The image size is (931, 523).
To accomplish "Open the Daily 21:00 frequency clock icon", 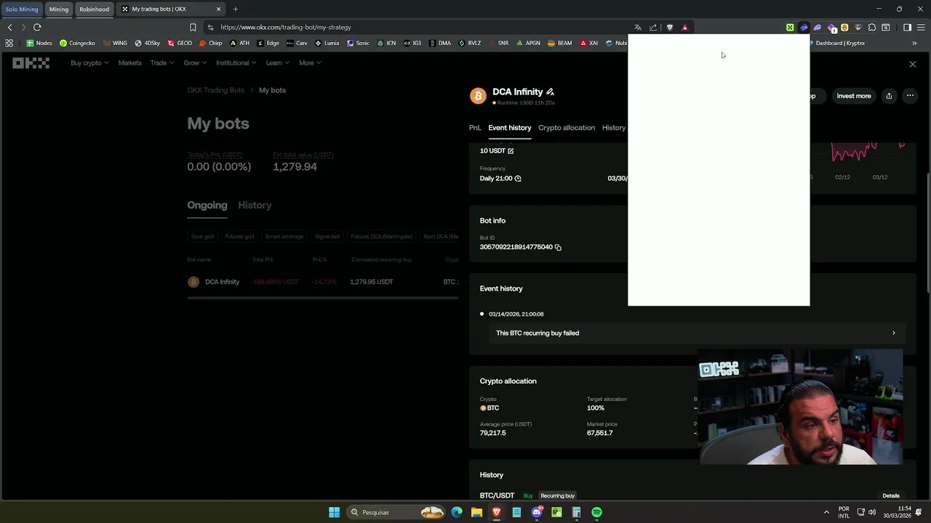I will pos(518,179).
